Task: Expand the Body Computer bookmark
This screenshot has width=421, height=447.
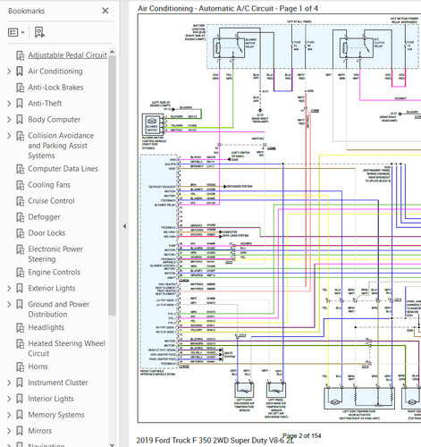Action: [x=9, y=120]
